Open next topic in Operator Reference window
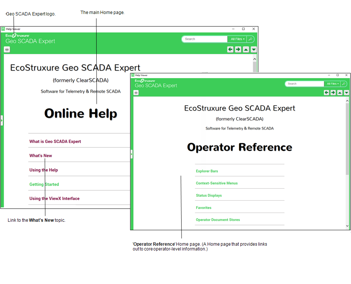This screenshot has height=284, width=351. tap(347, 92)
